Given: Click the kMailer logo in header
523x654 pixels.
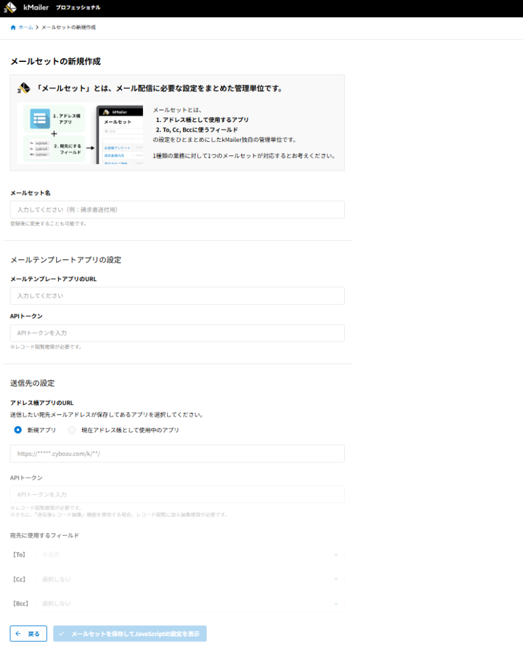Looking at the screenshot, I should pos(11,8).
